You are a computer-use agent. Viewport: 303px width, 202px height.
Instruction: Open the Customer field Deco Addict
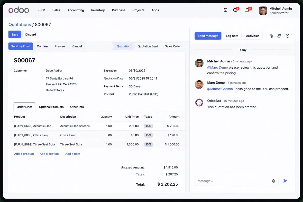pos(54,71)
